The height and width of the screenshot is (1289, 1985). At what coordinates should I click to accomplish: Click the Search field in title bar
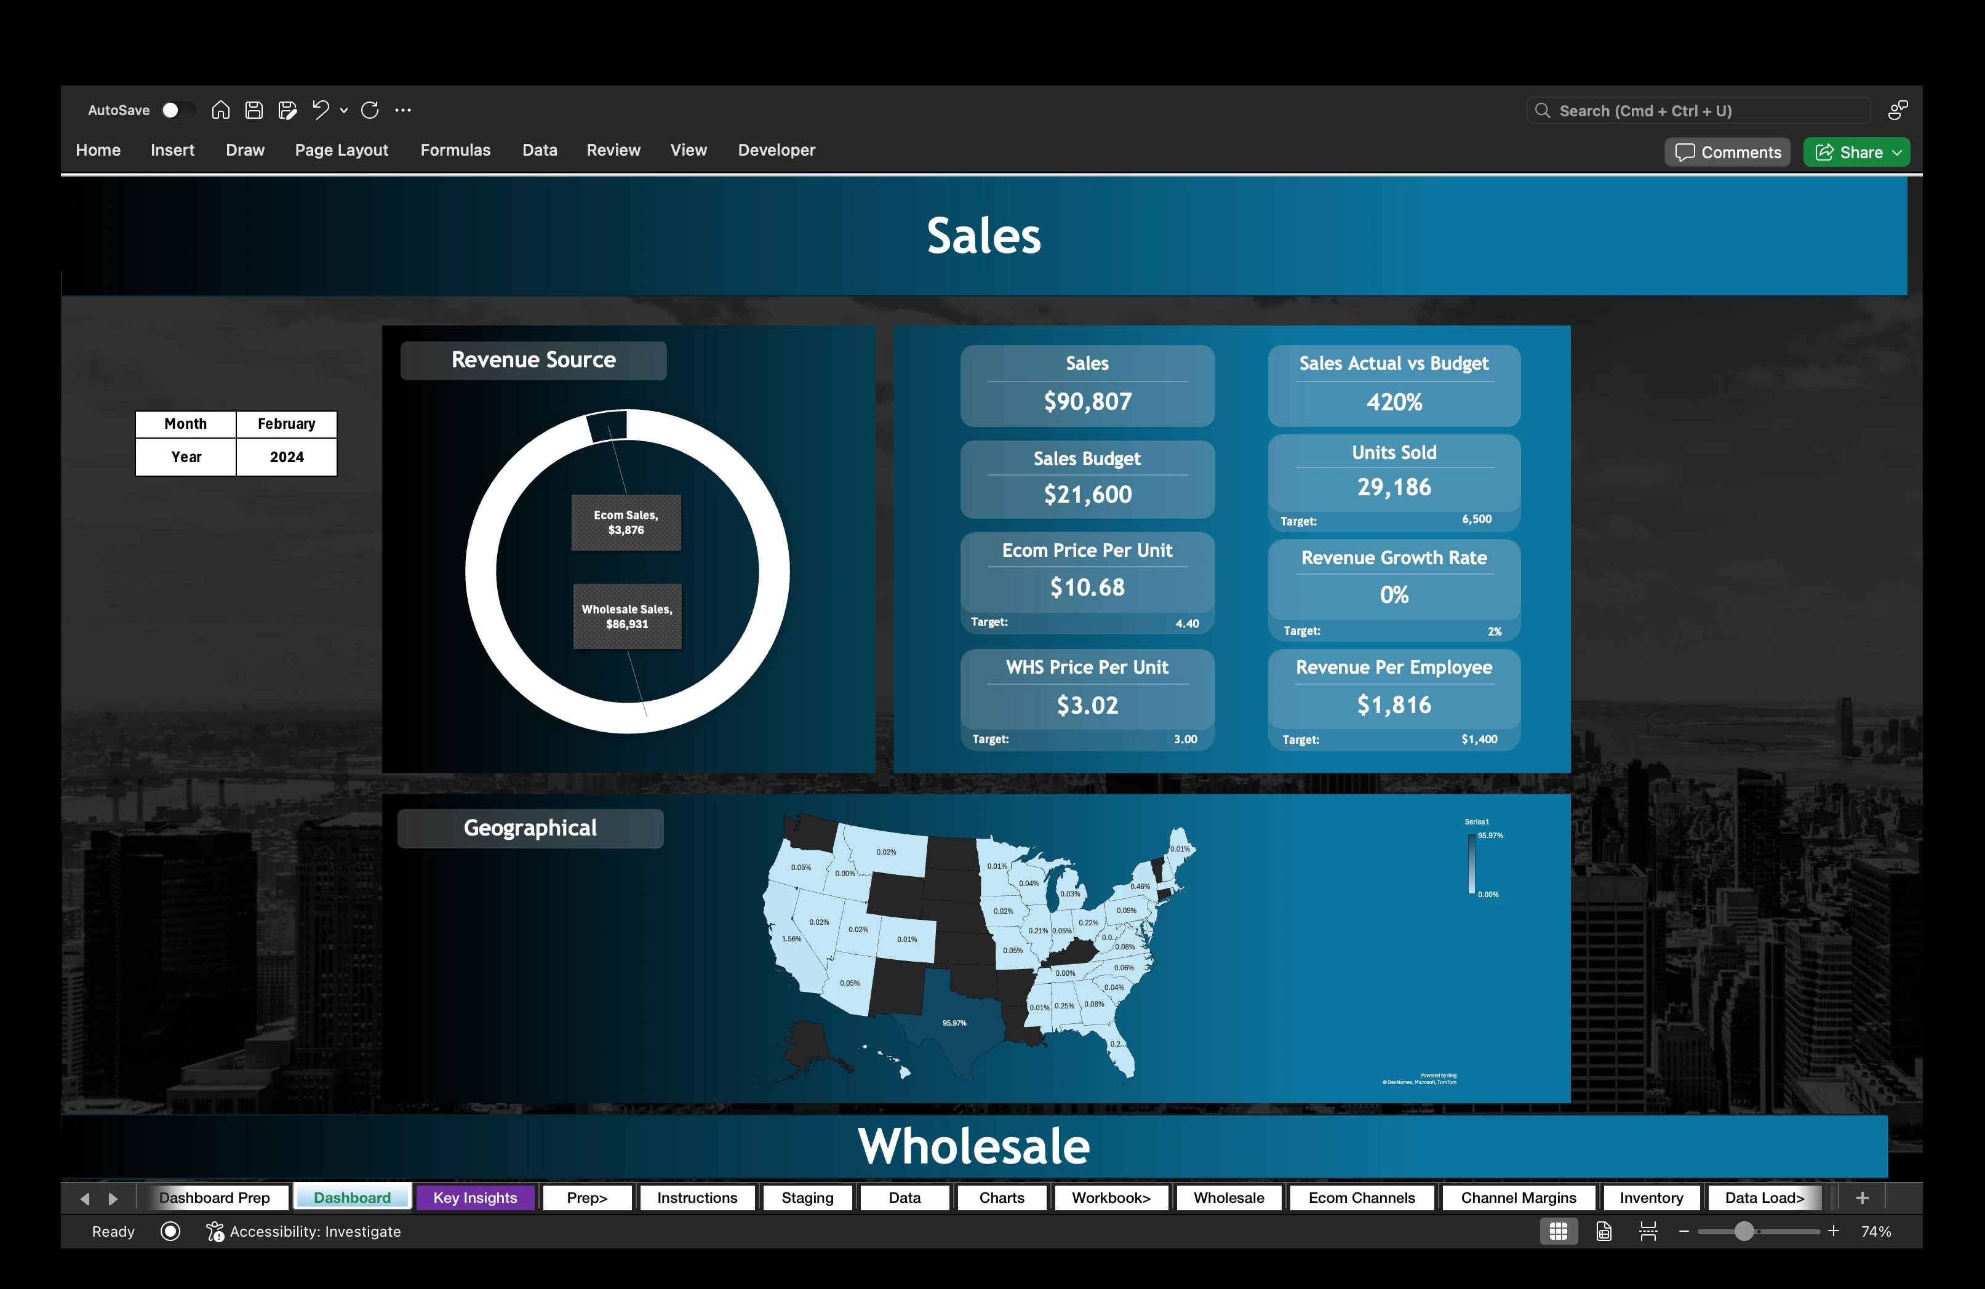tap(1698, 110)
